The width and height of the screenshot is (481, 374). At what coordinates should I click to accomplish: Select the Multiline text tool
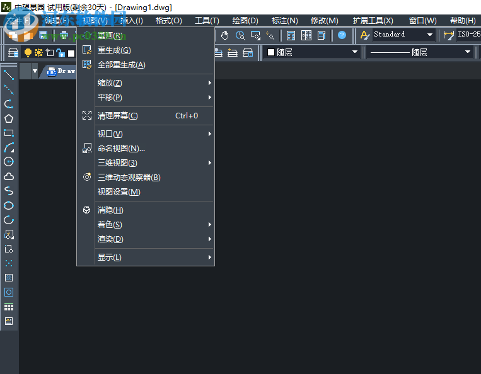9,321
